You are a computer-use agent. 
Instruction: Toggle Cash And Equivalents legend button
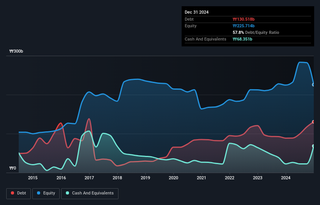tap(90, 193)
